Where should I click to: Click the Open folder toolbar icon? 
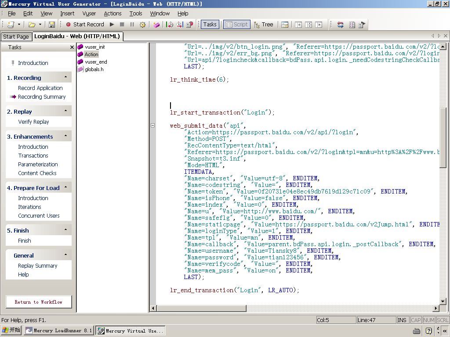32,25
